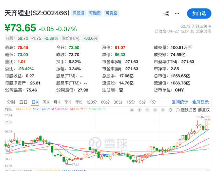
Task: Toggle the 涨跌归因 radio option
Action: pos(178,110)
